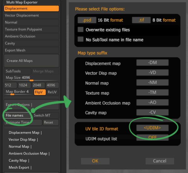Enable Normal map export
Image resolution: width=188 pixels, height=173 pixels.
[31, 23]
